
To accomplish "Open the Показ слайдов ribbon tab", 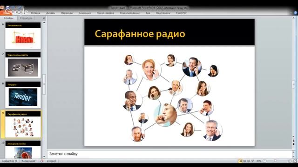I will [105, 13].
